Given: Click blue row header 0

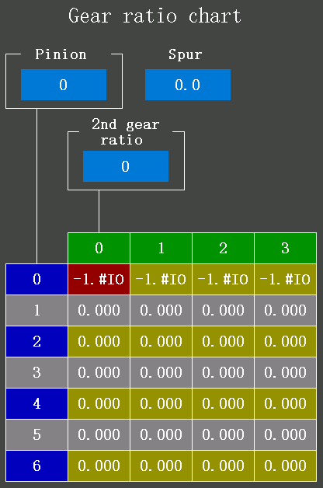Looking at the screenshot, I should tap(36, 279).
